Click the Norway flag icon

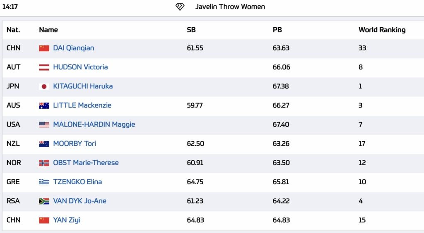click(x=44, y=163)
